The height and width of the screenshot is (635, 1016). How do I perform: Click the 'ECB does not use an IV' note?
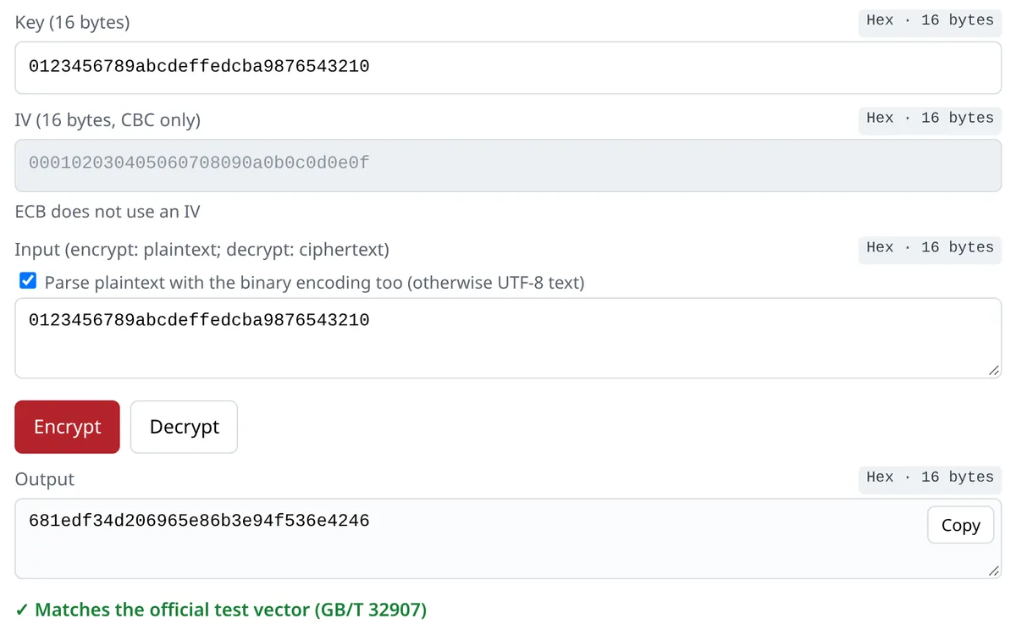tap(108, 212)
